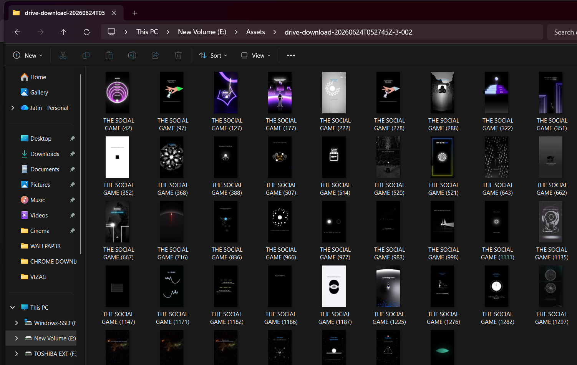Image resolution: width=577 pixels, height=365 pixels.
Task: Select THE SOCIAL GAME (222) thumbnail
Action: pyautogui.click(x=334, y=93)
